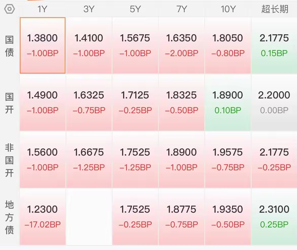This screenshot has width=297, height=250.
Task: Open the 地方债 row label
Action: pyautogui.click(x=9, y=217)
